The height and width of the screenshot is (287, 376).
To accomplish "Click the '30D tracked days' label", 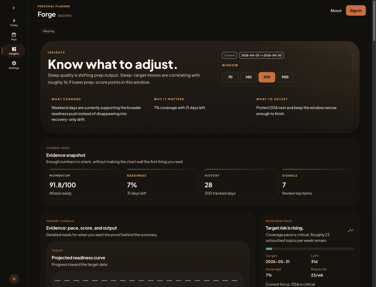I will 220,193.
